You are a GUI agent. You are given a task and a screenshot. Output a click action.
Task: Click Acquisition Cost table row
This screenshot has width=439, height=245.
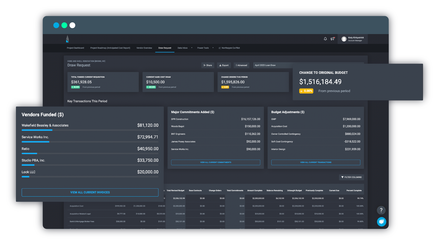[216, 206]
